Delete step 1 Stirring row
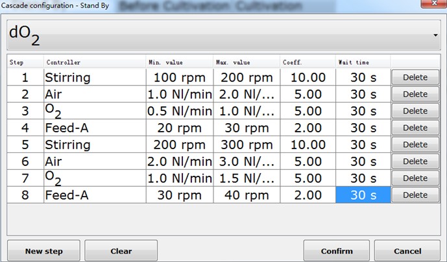 pyautogui.click(x=415, y=77)
